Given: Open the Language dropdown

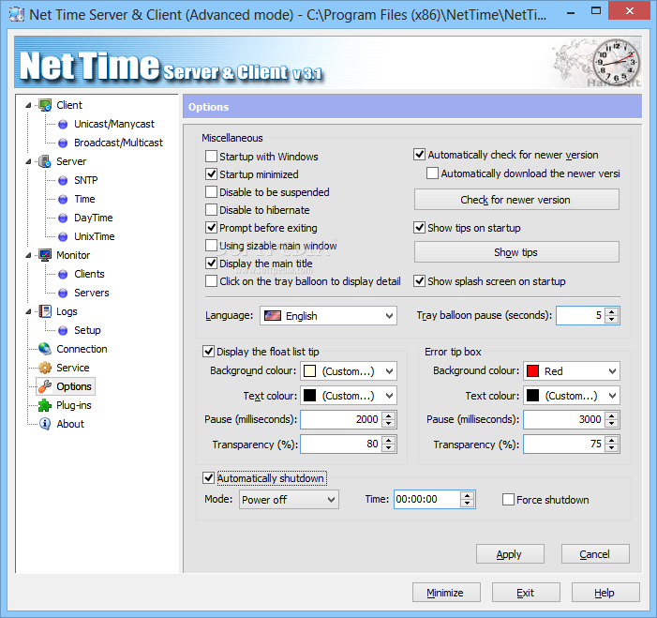Looking at the screenshot, I should pos(328,316).
